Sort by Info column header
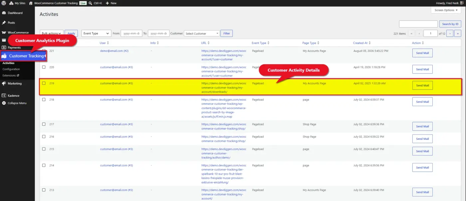 point(154,43)
